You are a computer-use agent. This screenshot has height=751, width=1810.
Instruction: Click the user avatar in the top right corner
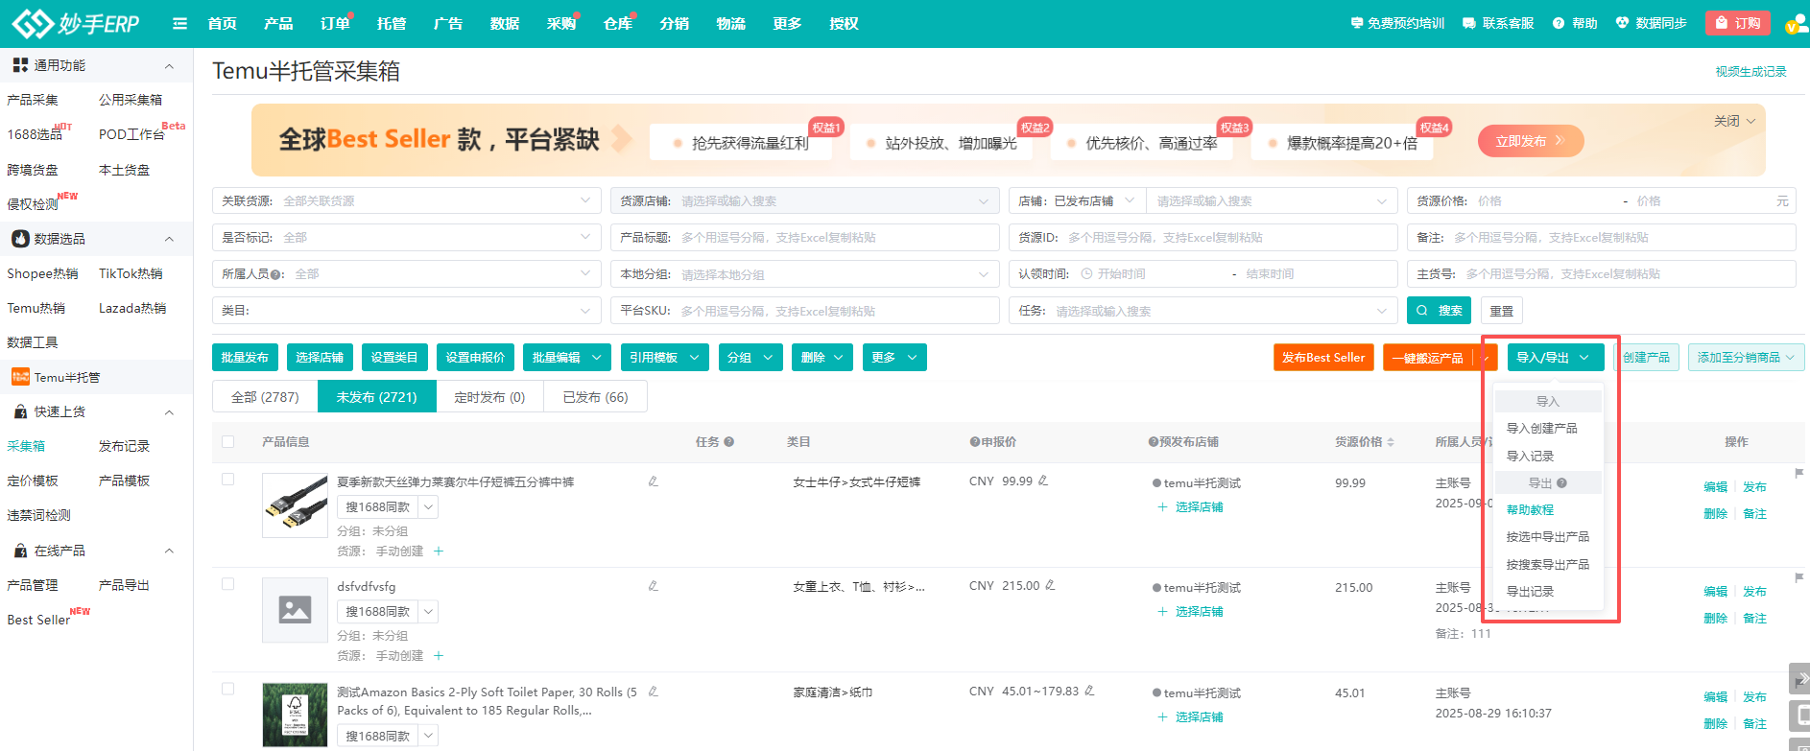coord(1797,23)
